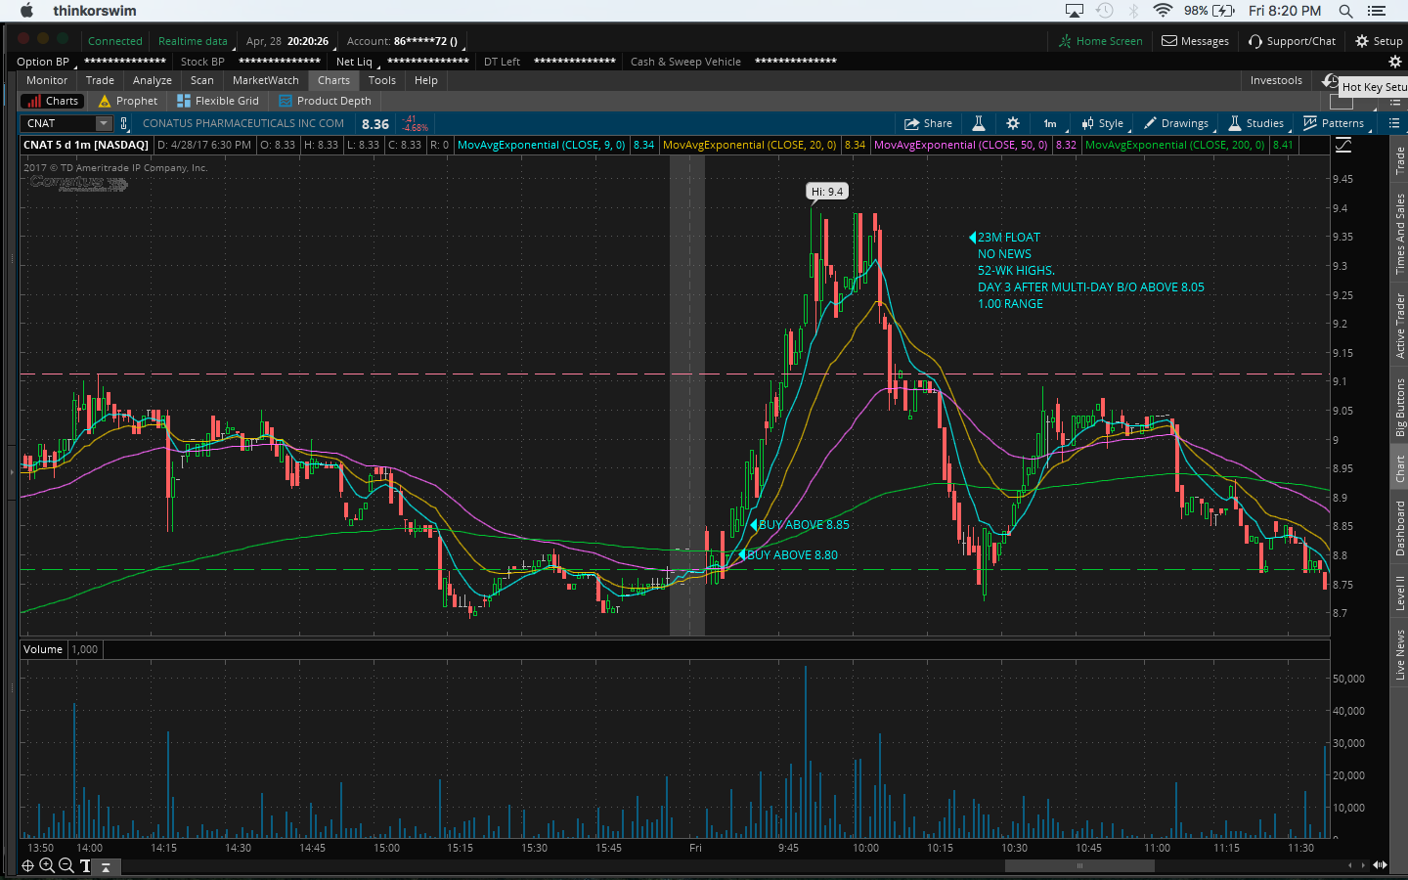
Task: Open chart settings gear icon
Action: [x=1013, y=123]
